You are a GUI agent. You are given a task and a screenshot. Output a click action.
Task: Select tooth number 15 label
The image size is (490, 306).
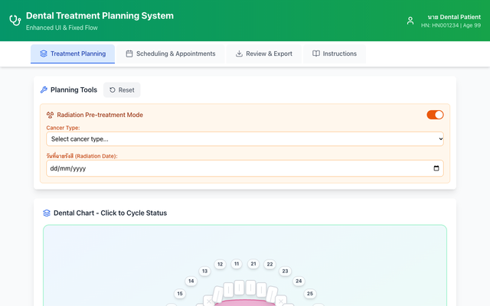180,294
